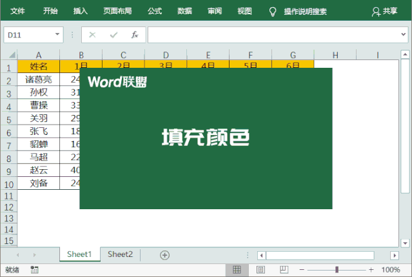Click the cell containing 关羽
Viewport: 412px width, 277px height.
(x=39, y=118)
